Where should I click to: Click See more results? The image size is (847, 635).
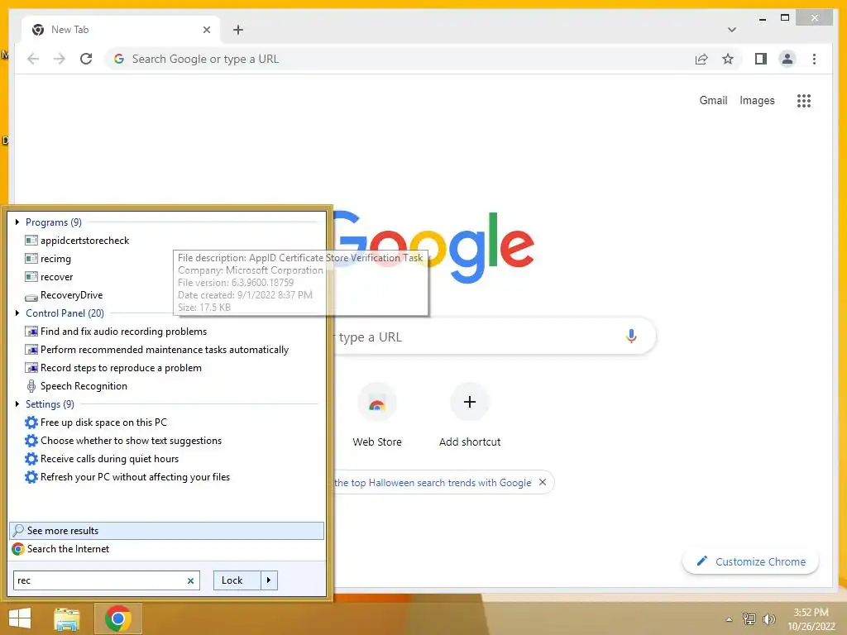pyautogui.click(x=166, y=531)
